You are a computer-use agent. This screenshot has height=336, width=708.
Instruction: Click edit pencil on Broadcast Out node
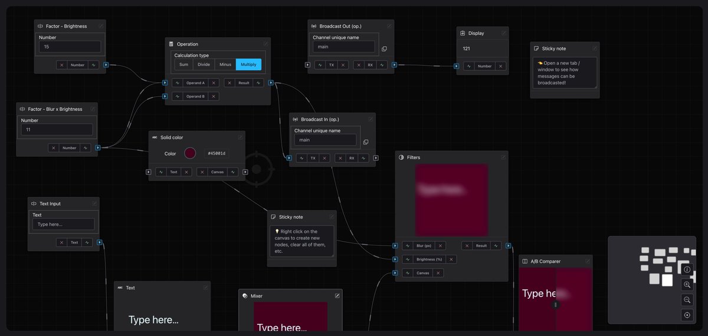click(x=389, y=26)
